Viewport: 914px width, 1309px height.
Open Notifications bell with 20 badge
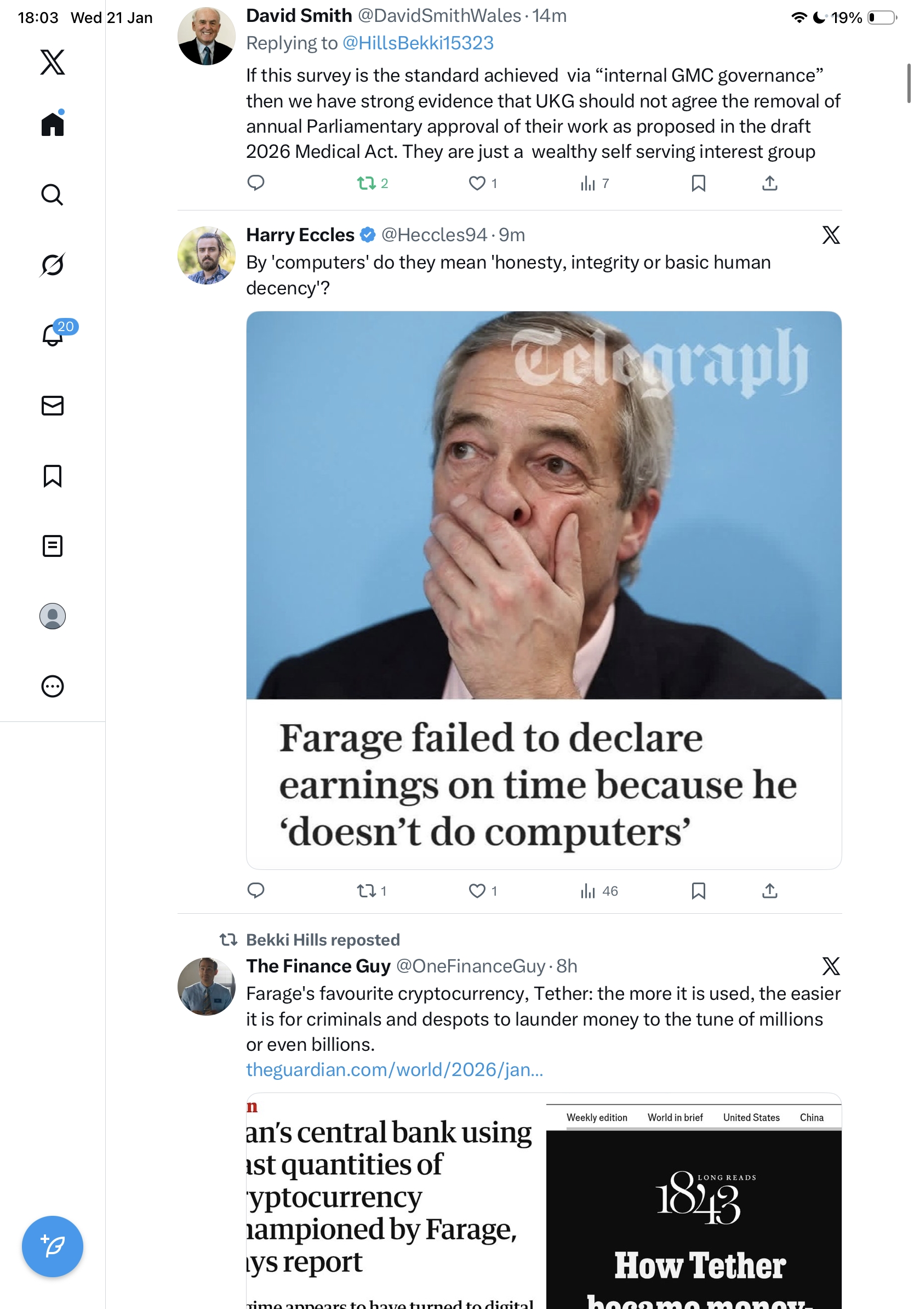[x=53, y=335]
